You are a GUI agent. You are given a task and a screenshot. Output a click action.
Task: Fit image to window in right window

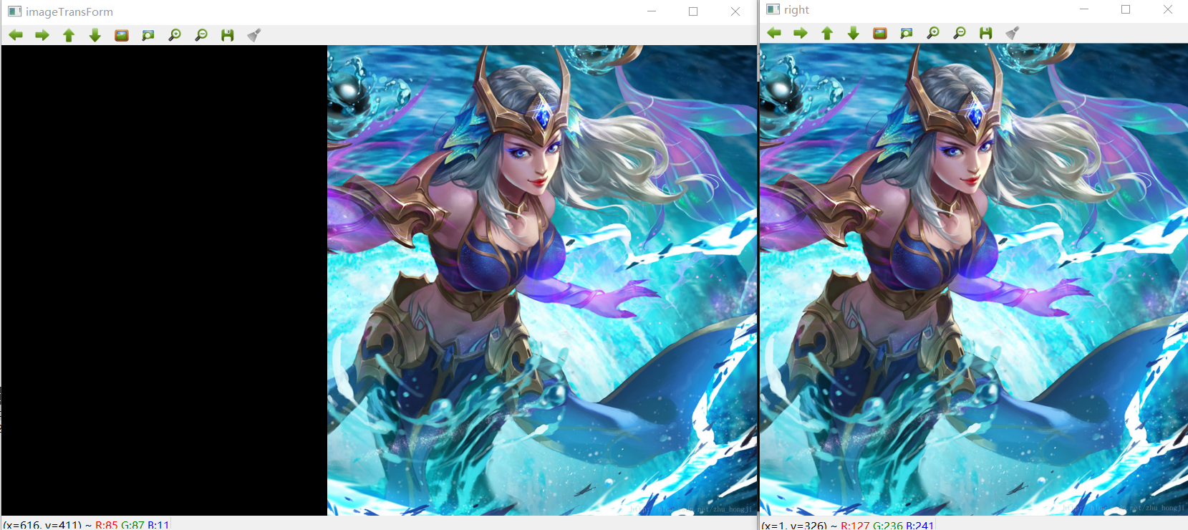point(907,33)
